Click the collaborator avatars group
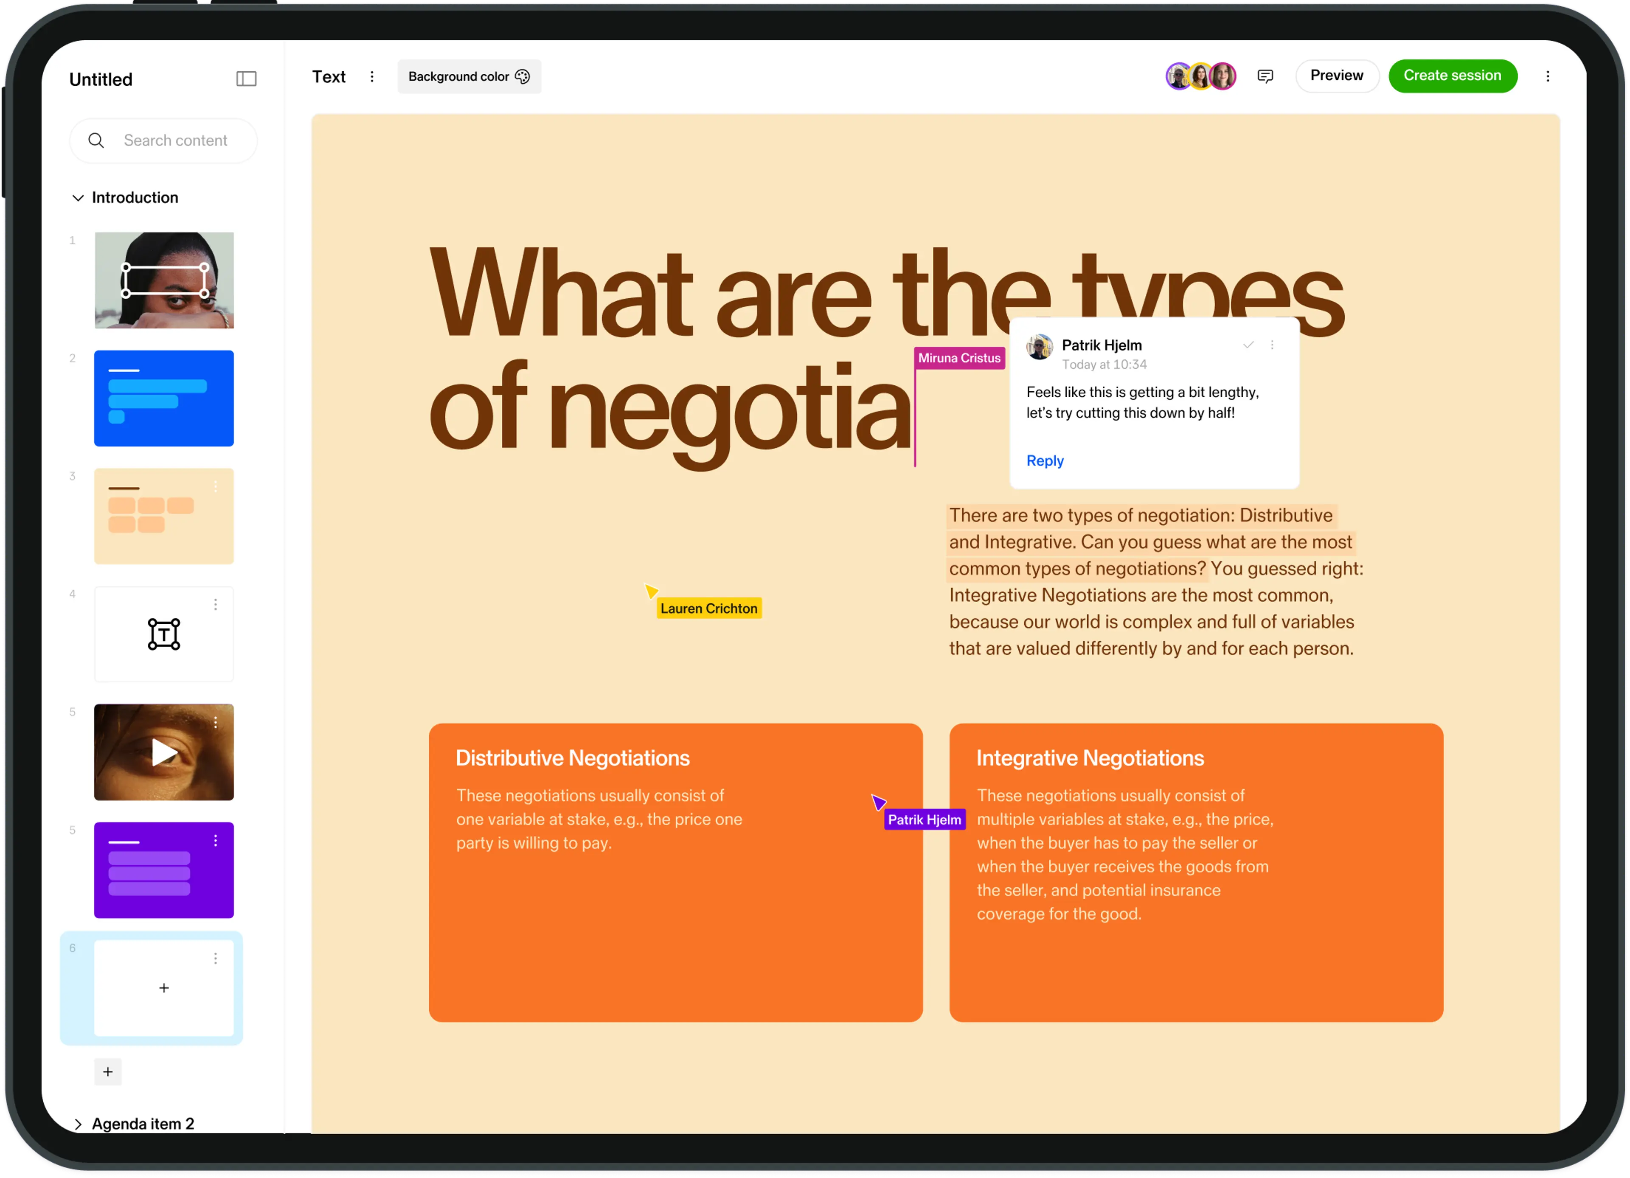Image resolution: width=1630 pixels, height=1178 pixels. [x=1200, y=76]
